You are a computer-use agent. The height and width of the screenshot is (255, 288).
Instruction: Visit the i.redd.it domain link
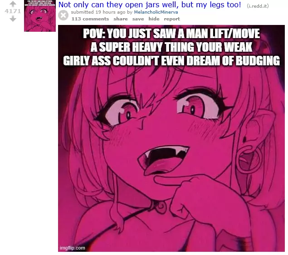(258, 6)
